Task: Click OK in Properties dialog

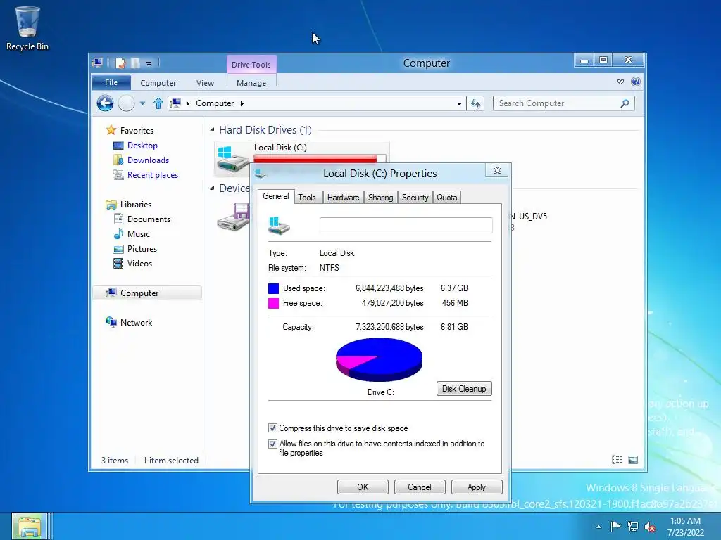Action: pyautogui.click(x=363, y=487)
